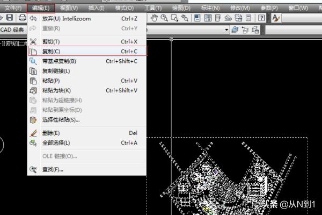Open the 绘图(D) menu

click(x=181, y=8)
